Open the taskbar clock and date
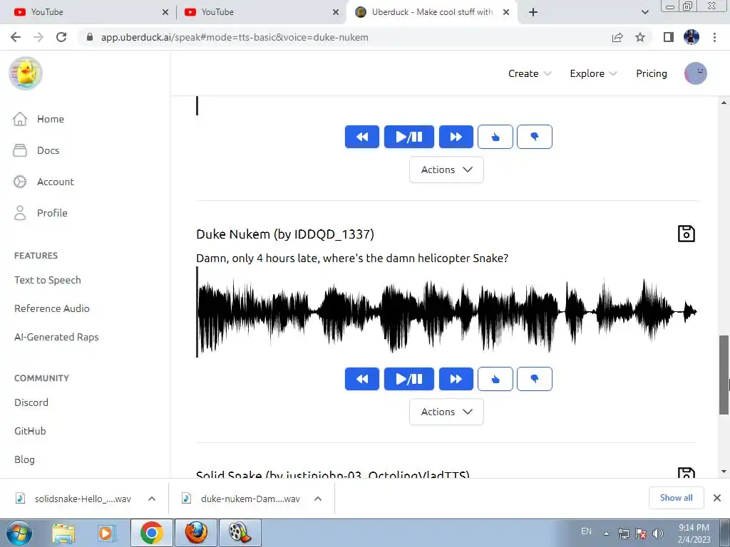 pos(694,533)
